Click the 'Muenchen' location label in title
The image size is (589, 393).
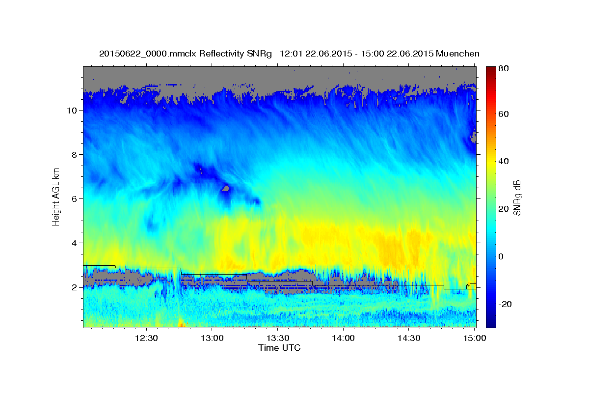coord(457,54)
